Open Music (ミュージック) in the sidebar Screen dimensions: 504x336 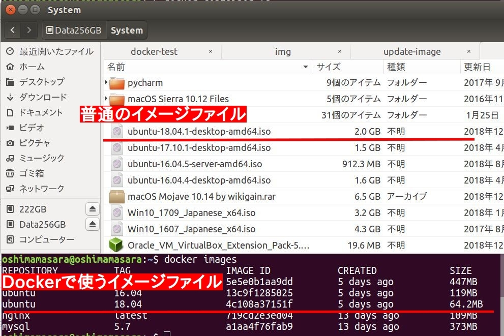point(35,158)
